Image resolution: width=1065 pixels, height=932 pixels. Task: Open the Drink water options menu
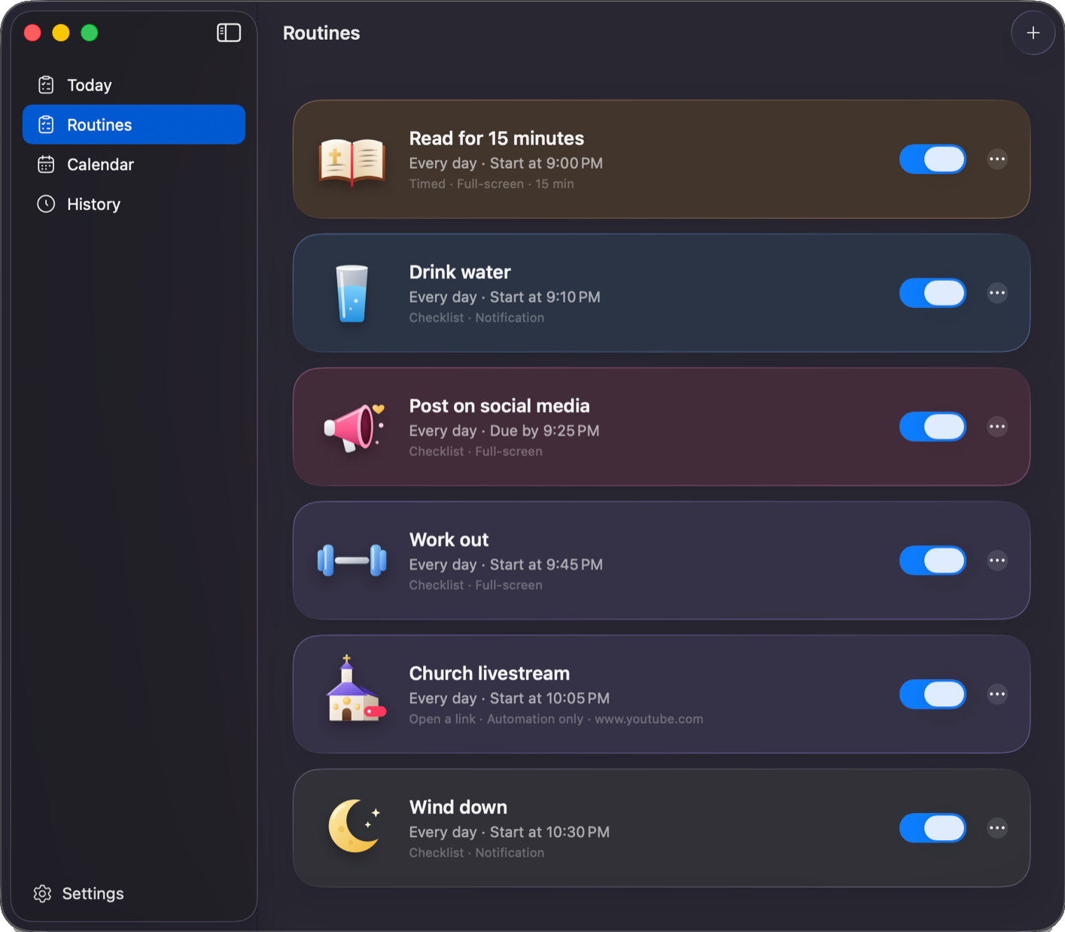(997, 293)
